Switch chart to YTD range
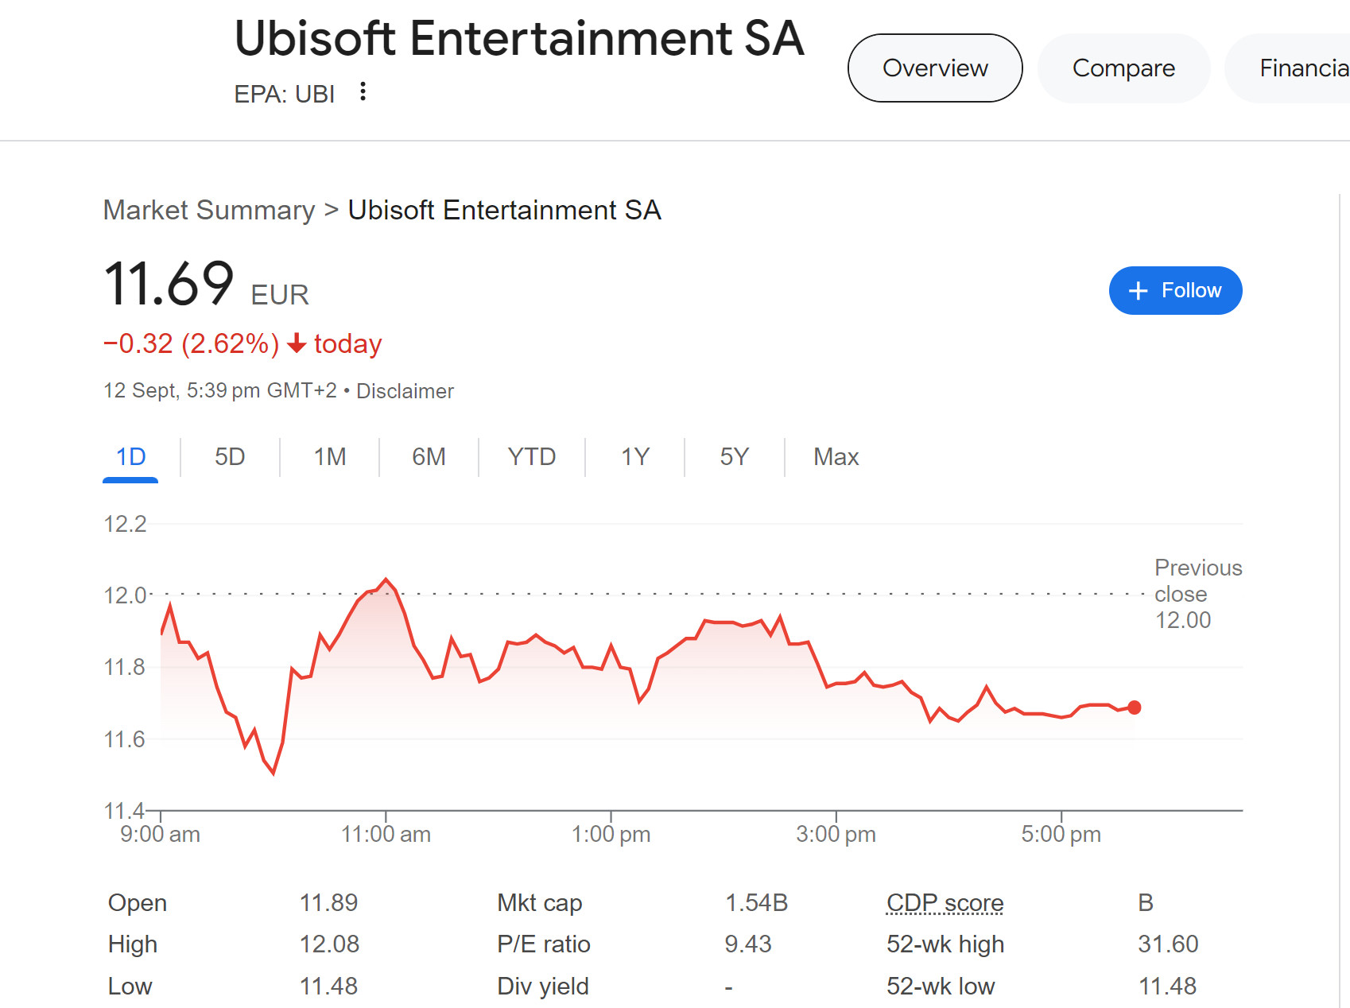The height and width of the screenshot is (1008, 1350). 531,457
